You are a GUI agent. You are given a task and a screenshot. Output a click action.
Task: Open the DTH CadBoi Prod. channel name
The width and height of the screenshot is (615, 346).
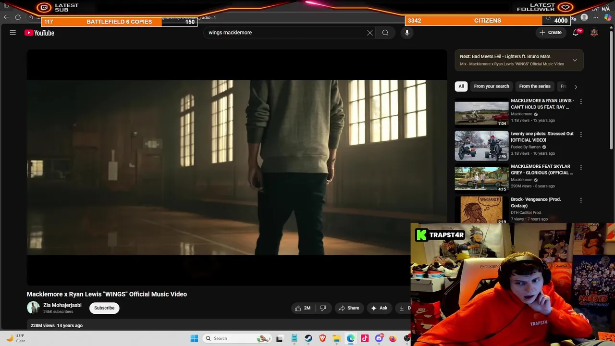click(526, 212)
